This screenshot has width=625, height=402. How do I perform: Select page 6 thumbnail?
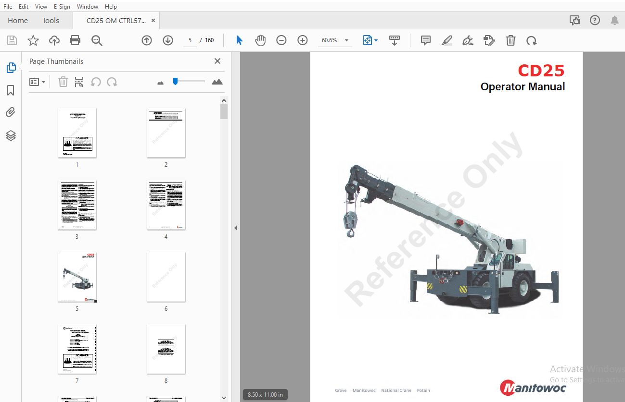click(x=166, y=277)
